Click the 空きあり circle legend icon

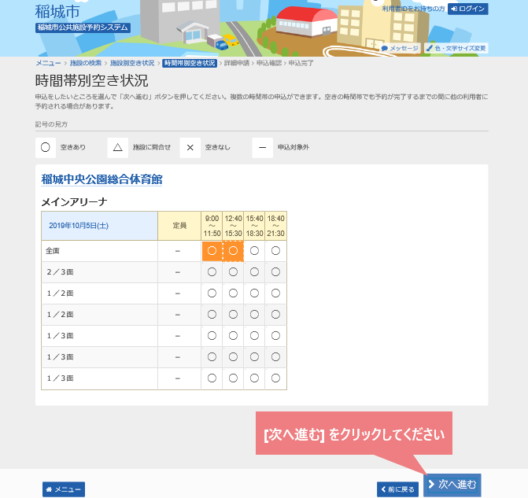pos(46,147)
